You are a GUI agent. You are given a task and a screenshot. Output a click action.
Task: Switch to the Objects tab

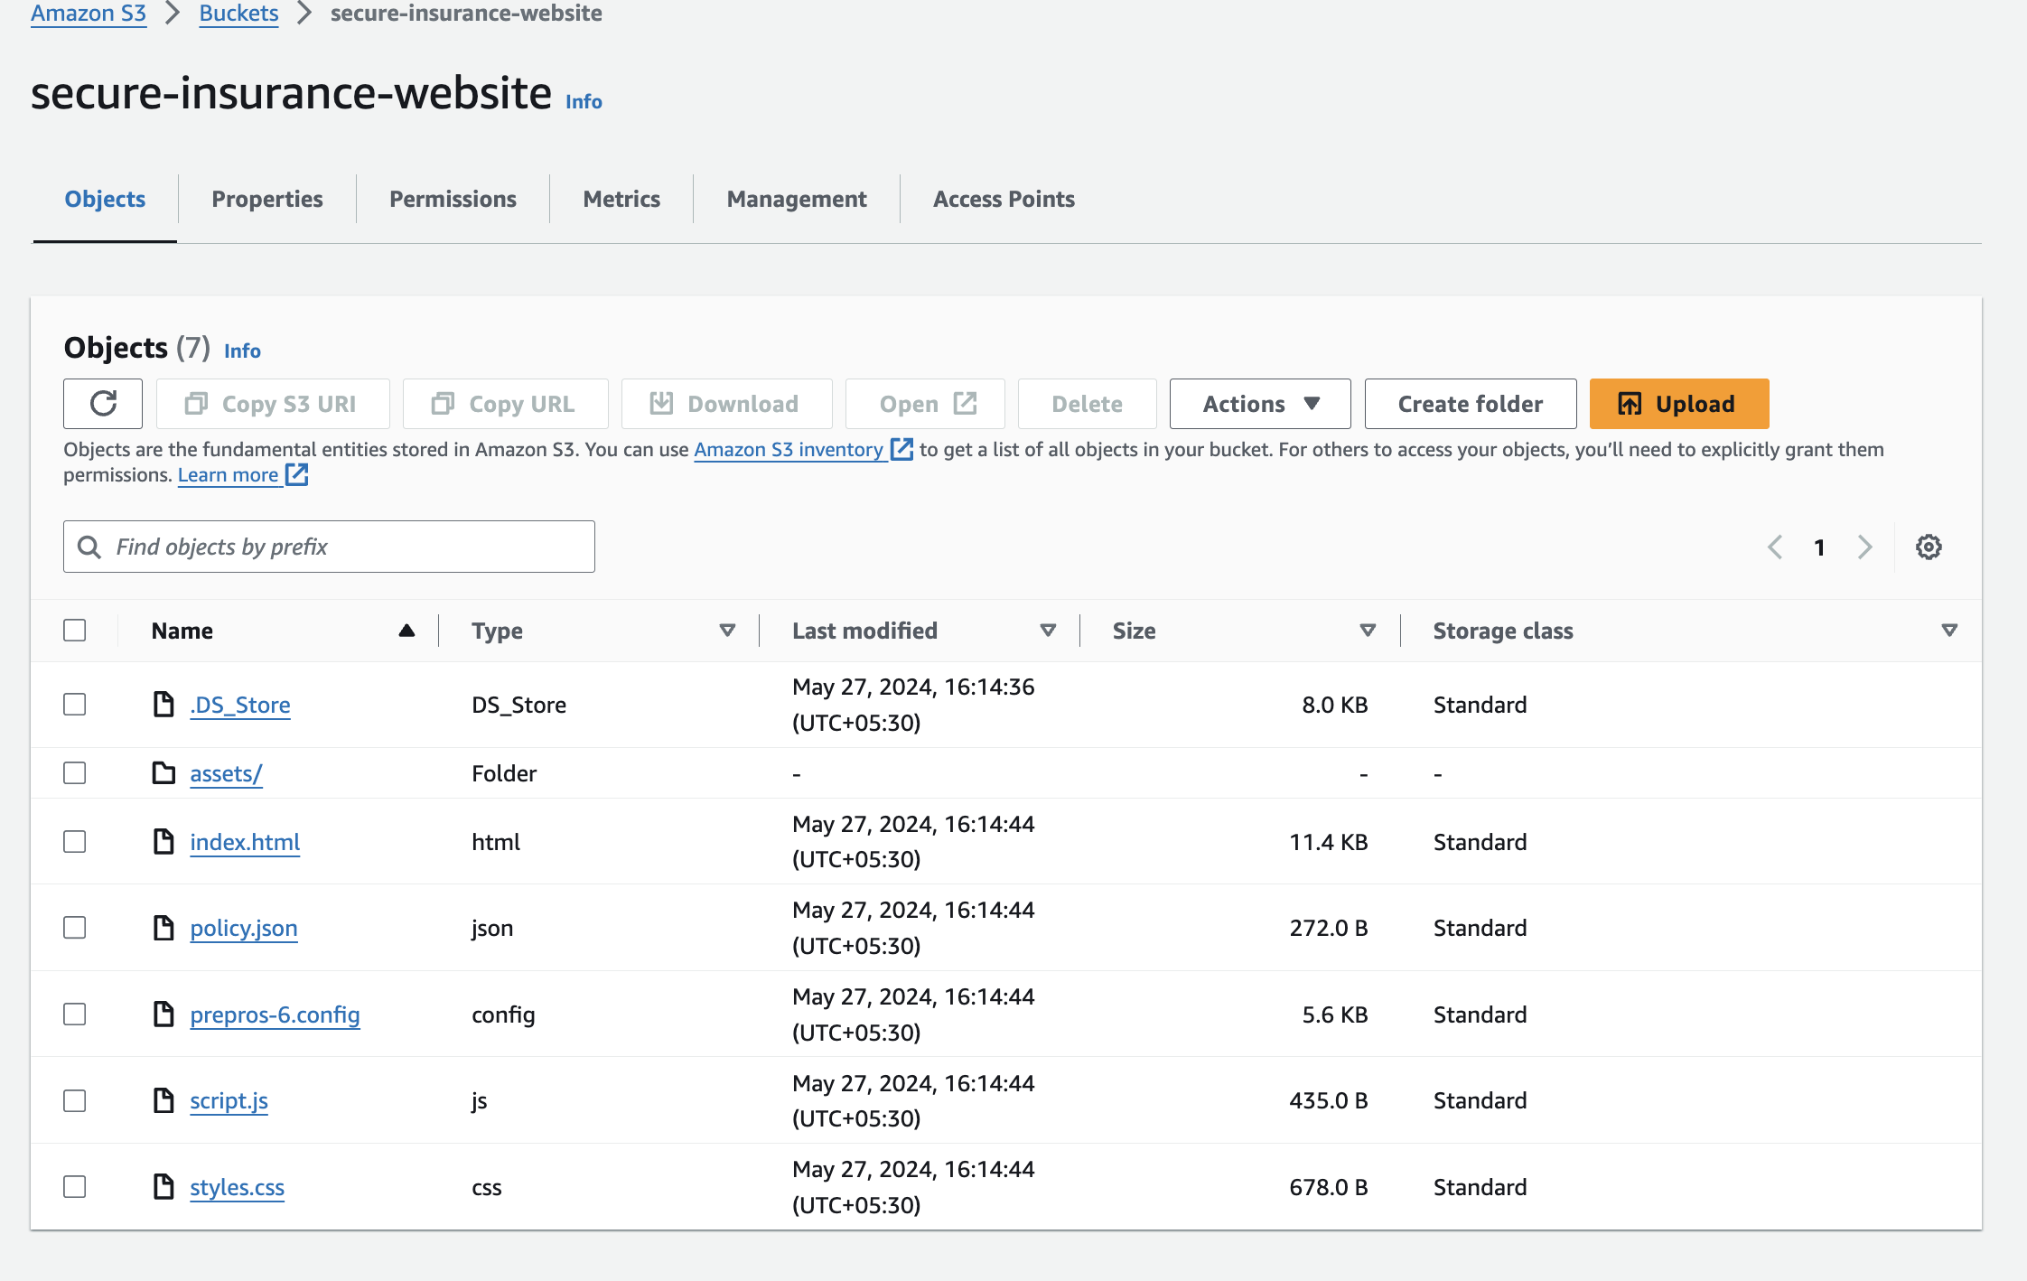[105, 200]
